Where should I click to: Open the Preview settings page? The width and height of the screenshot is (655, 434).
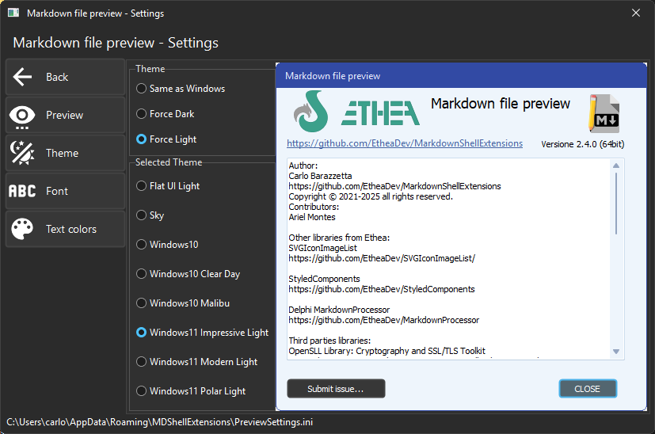click(65, 115)
